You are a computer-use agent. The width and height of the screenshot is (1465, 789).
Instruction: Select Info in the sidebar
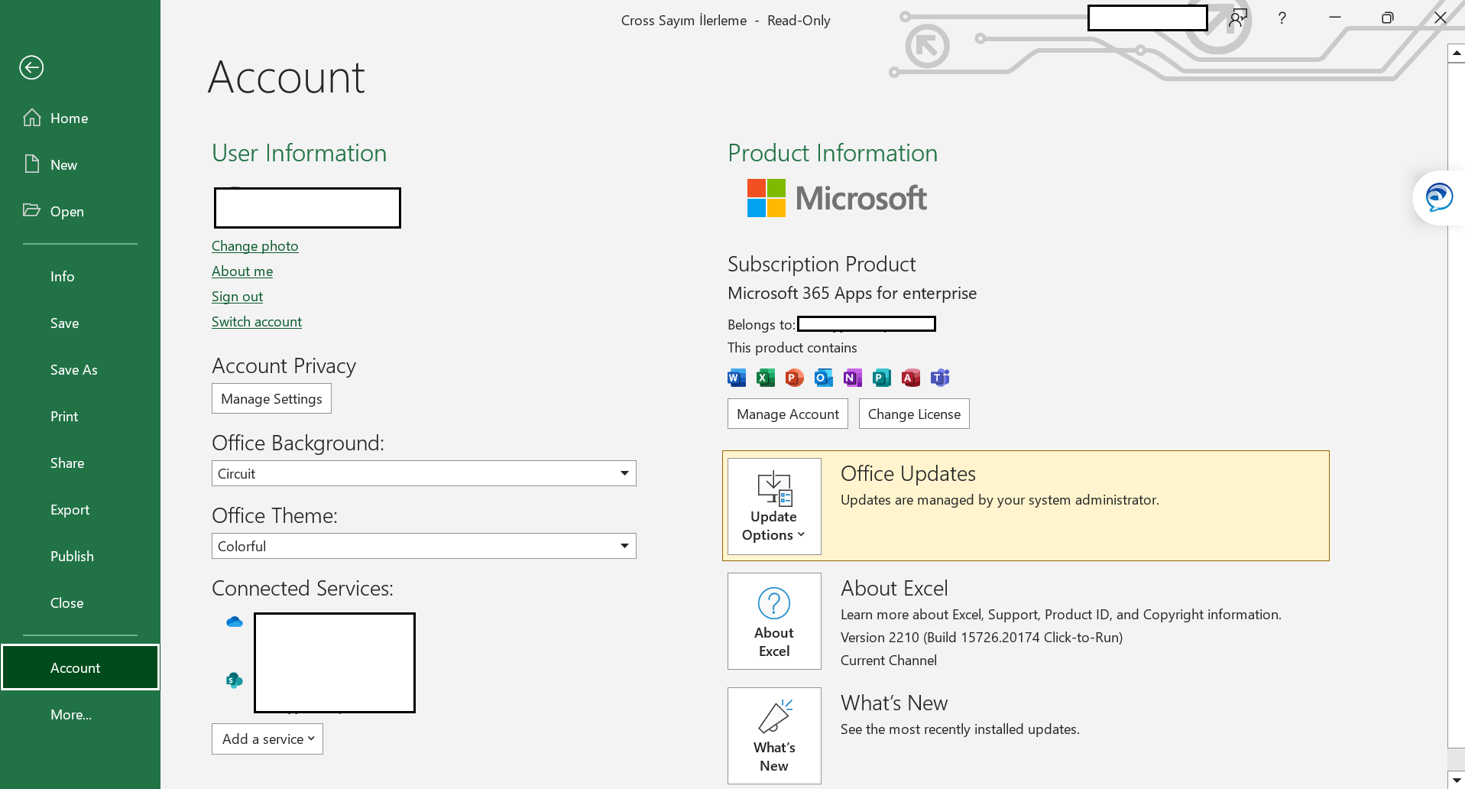pos(80,277)
